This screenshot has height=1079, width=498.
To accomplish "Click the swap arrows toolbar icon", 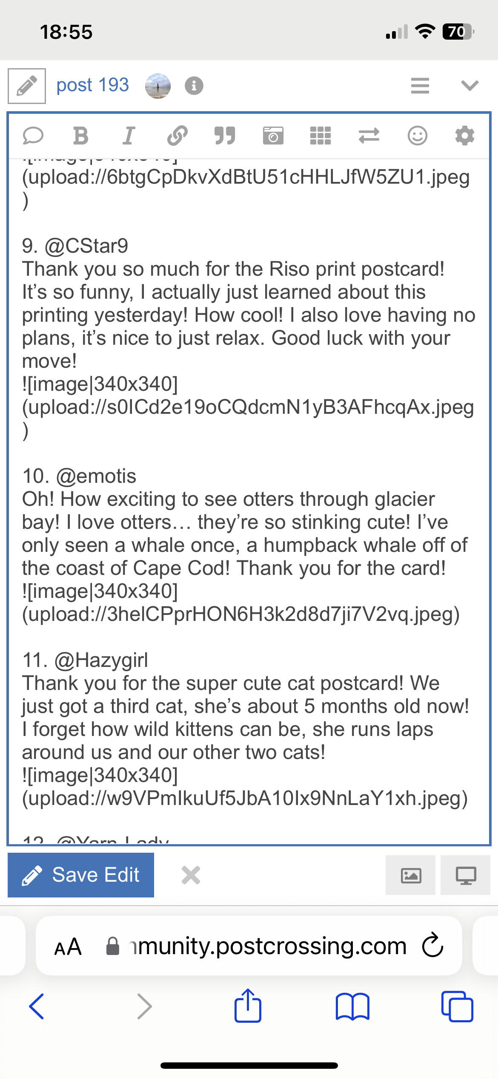I will (369, 136).
